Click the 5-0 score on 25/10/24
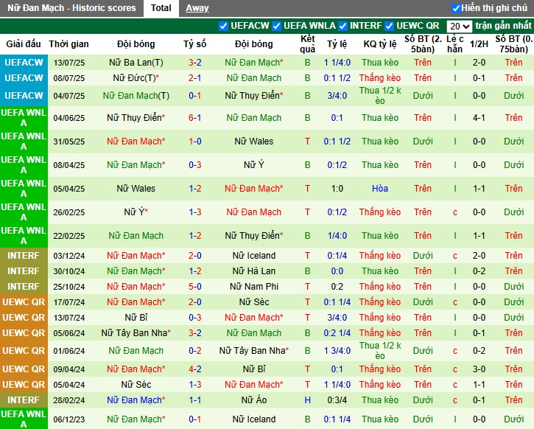The width and height of the screenshot is (534, 429). click(x=194, y=286)
